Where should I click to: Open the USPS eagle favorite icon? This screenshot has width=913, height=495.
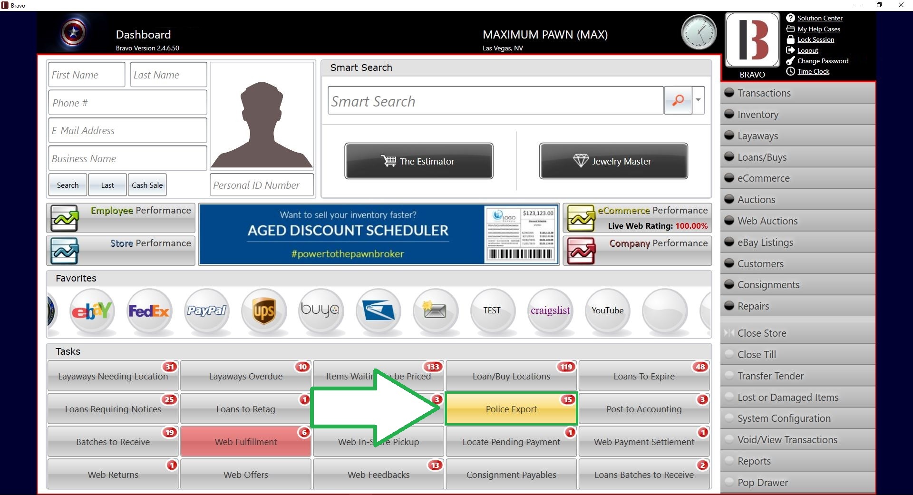tap(379, 311)
